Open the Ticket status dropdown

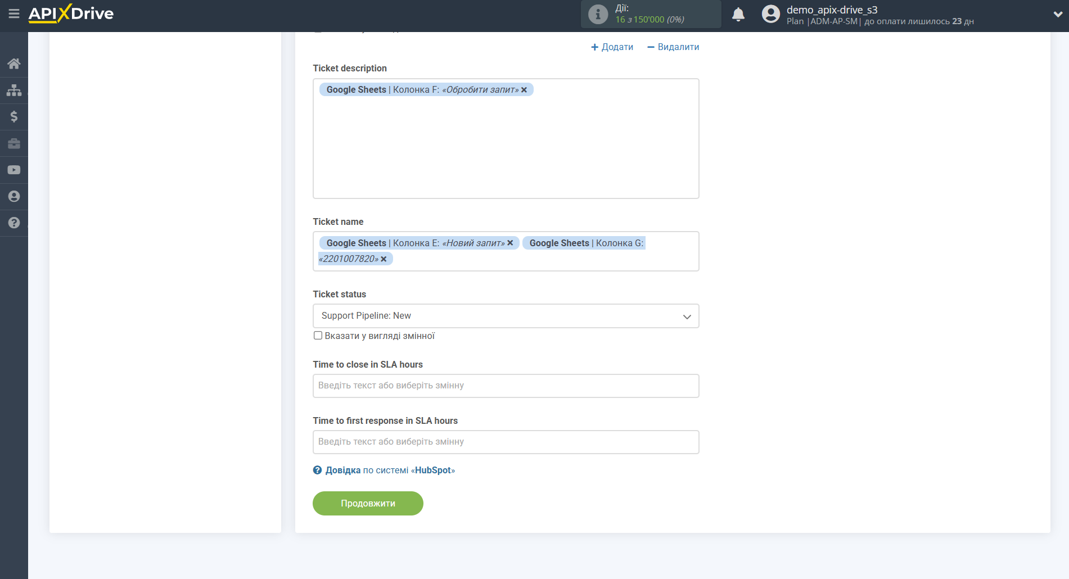[506, 316]
